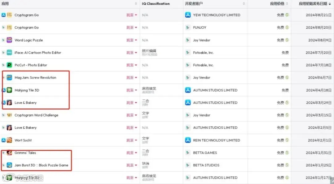The width and height of the screenshot is (334, 184).
Task: Click the Google Play badge beside BETTA STUDIOS
Action: click(188, 165)
